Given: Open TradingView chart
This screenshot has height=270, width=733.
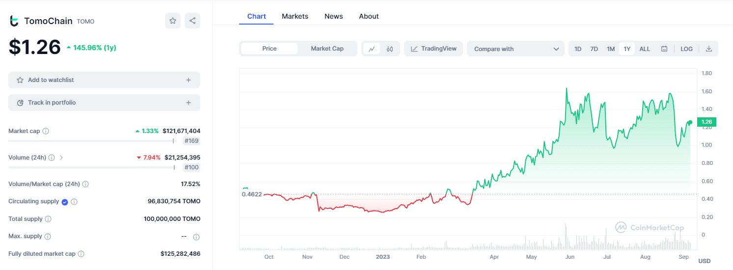Looking at the screenshot, I should click(x=434, y=49).
